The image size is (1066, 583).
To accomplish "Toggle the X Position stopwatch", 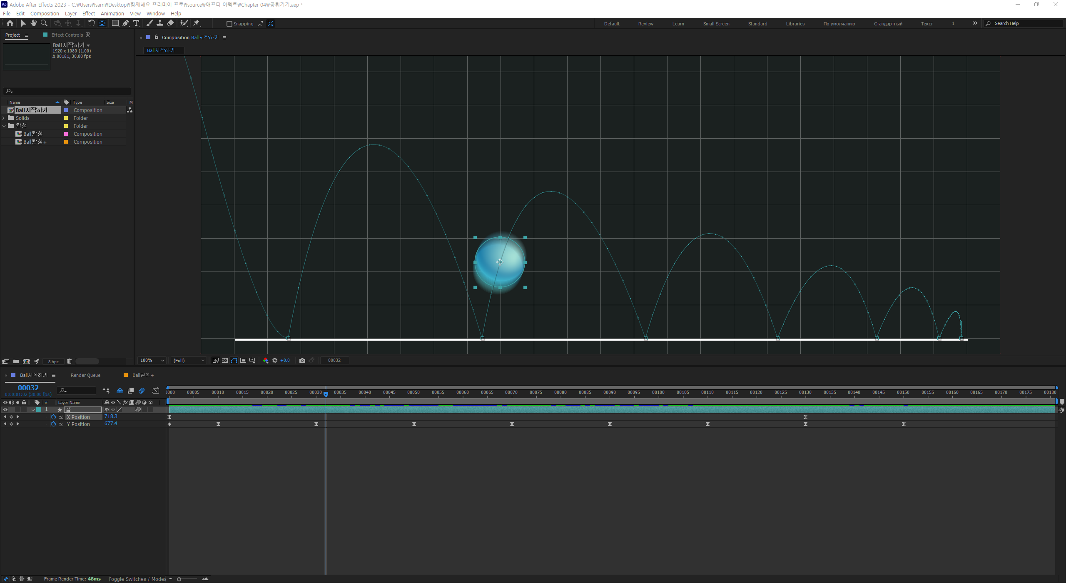I will [x=53, y=417].
